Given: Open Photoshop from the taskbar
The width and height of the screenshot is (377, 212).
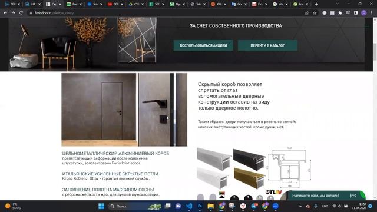Looking at the screenshot, I should pos(200,206).
